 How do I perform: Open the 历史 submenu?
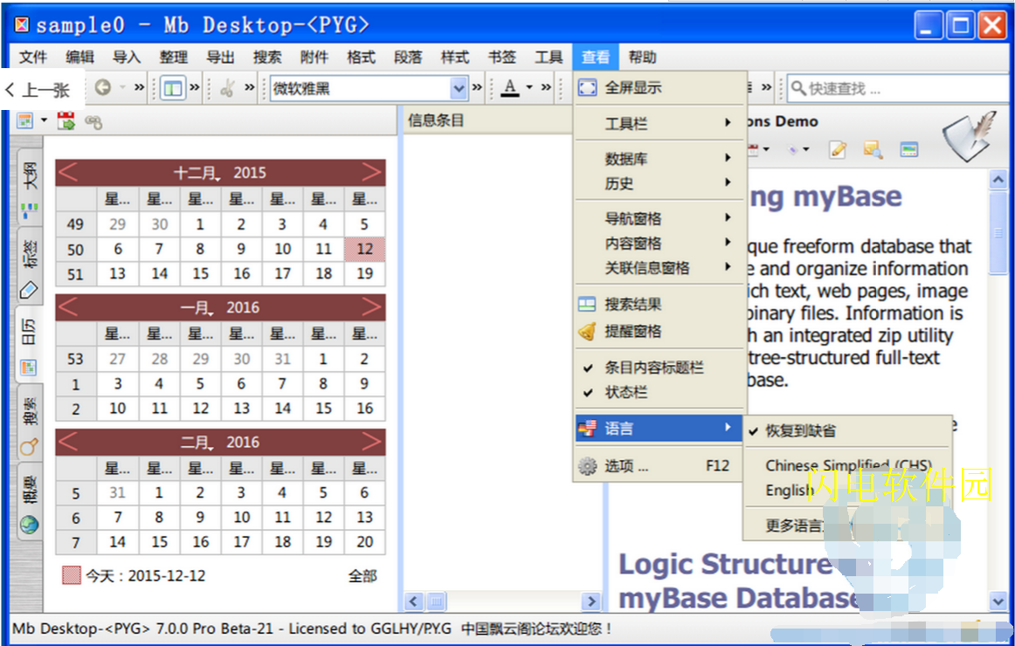coord(659,183)
